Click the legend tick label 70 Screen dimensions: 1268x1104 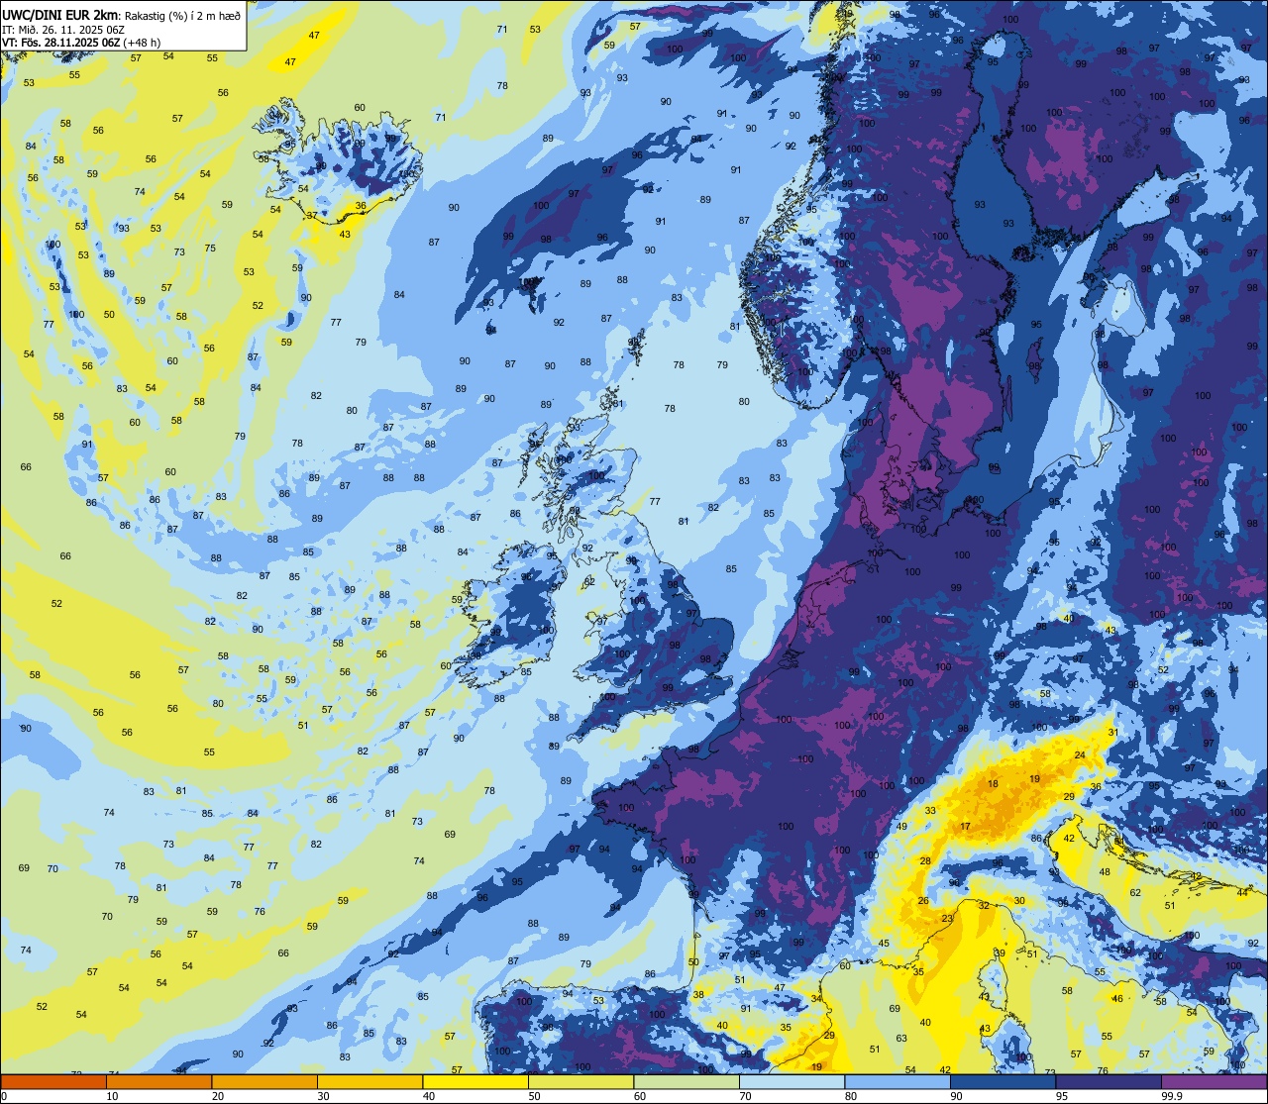point(745,1096)
